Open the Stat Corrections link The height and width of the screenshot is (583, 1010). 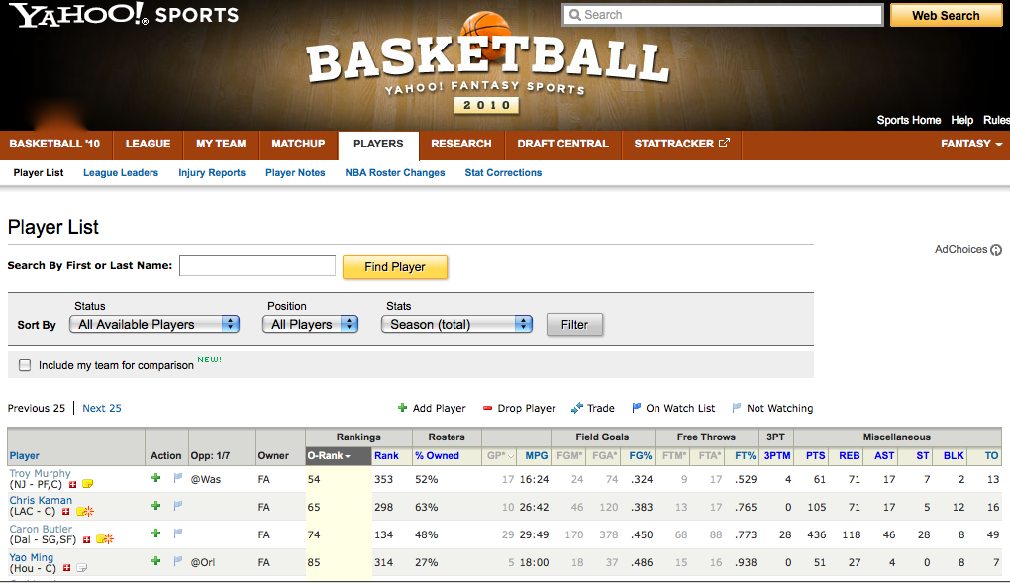click(503, 172)
